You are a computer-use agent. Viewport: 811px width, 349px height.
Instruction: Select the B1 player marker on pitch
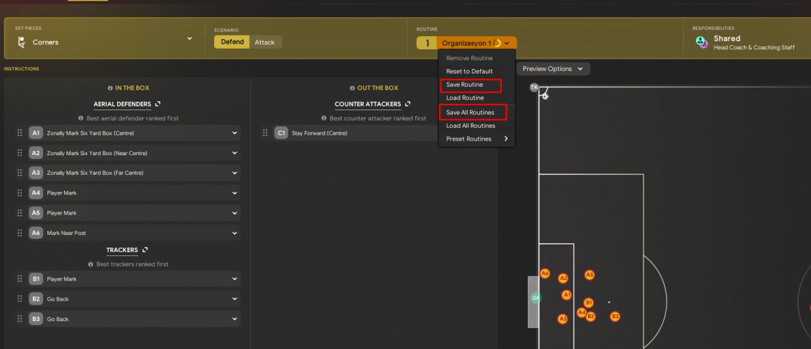pyautogui.click(x=589, y=303)
